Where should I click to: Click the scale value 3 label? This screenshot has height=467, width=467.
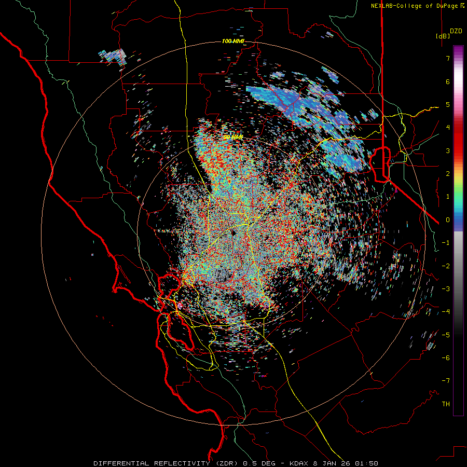448,150
